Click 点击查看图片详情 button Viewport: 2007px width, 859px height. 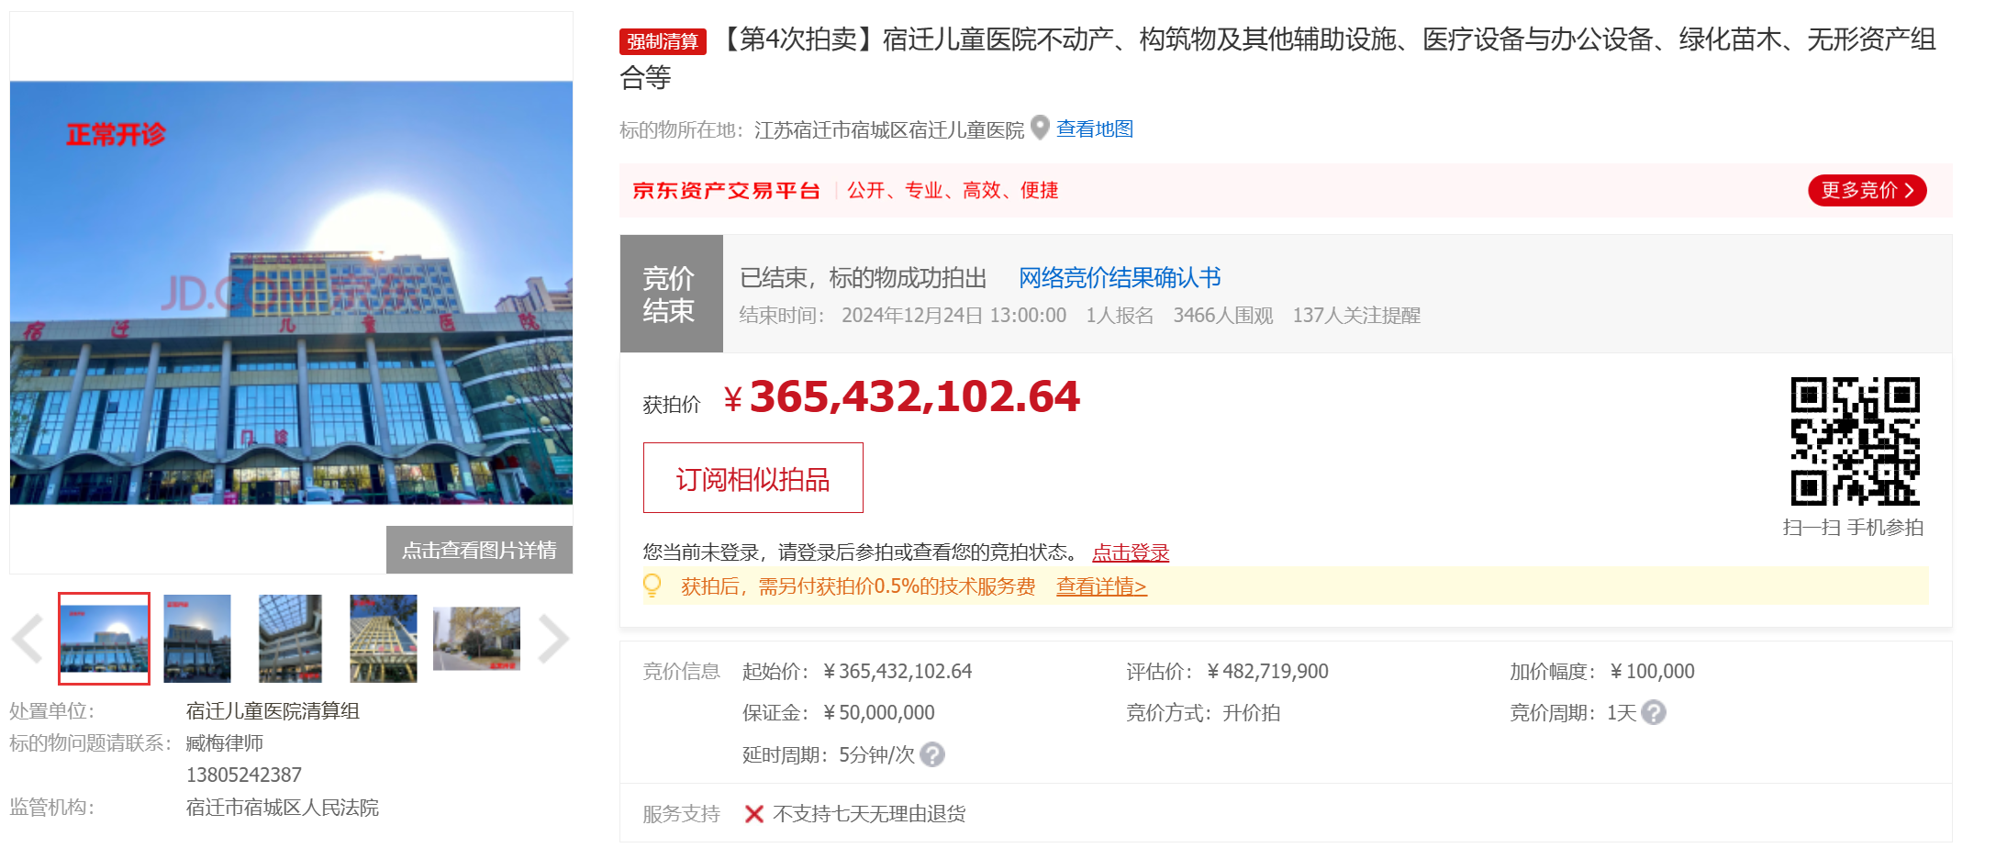tap(479, 550)
